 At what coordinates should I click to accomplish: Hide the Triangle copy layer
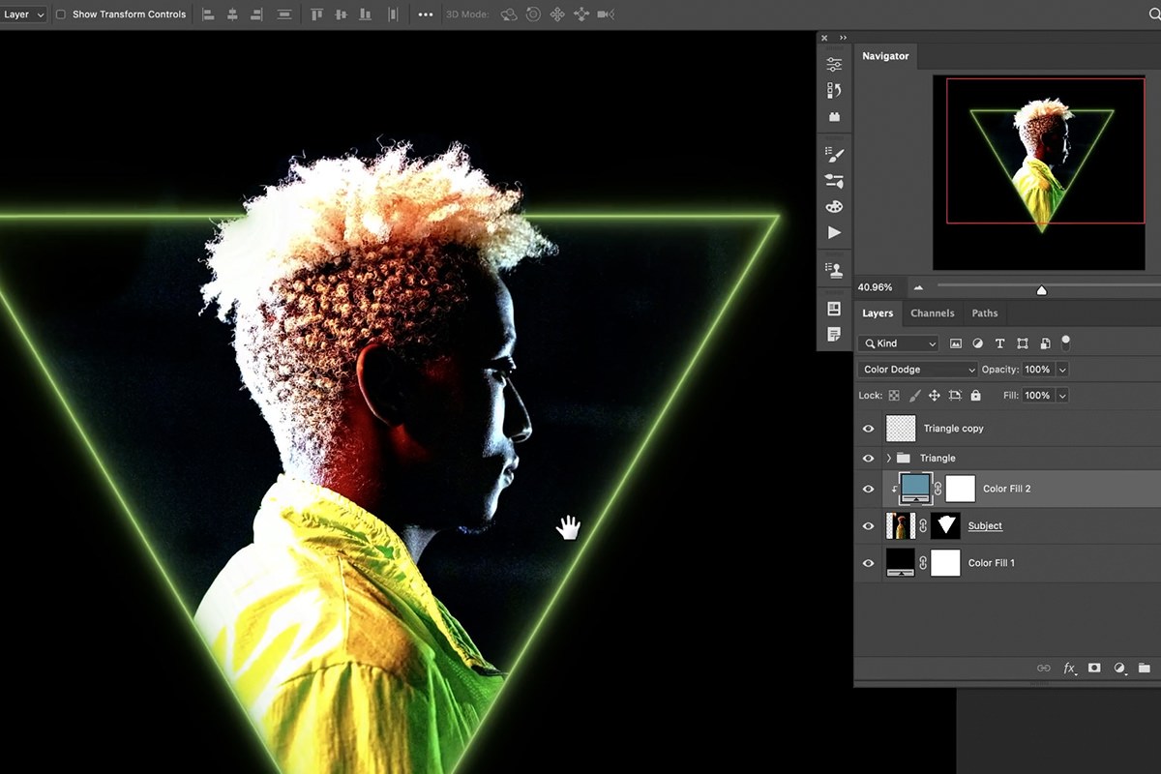[868, 429]
